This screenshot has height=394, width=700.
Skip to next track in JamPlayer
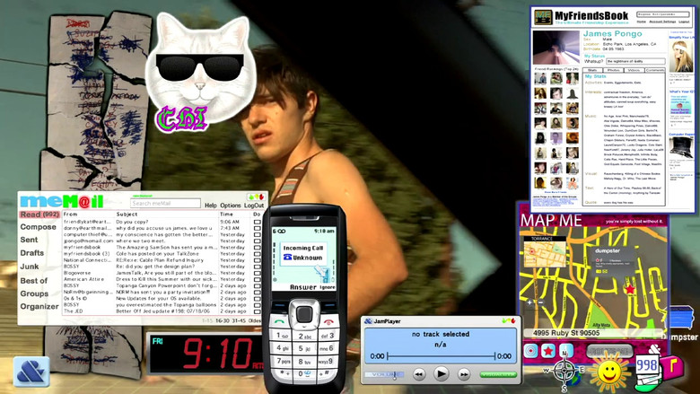click(x=464, y=373)
